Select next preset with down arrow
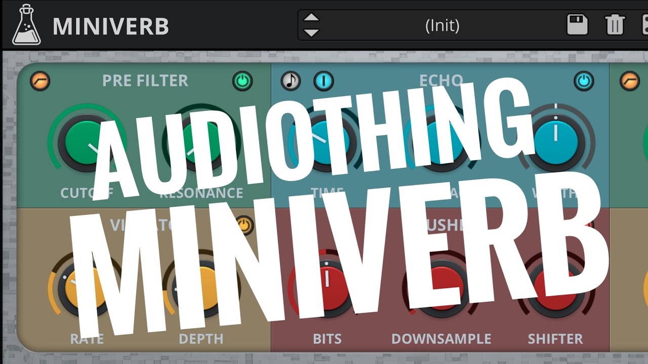Viewport: 648px width, 364px height. [x=311, y=33]
